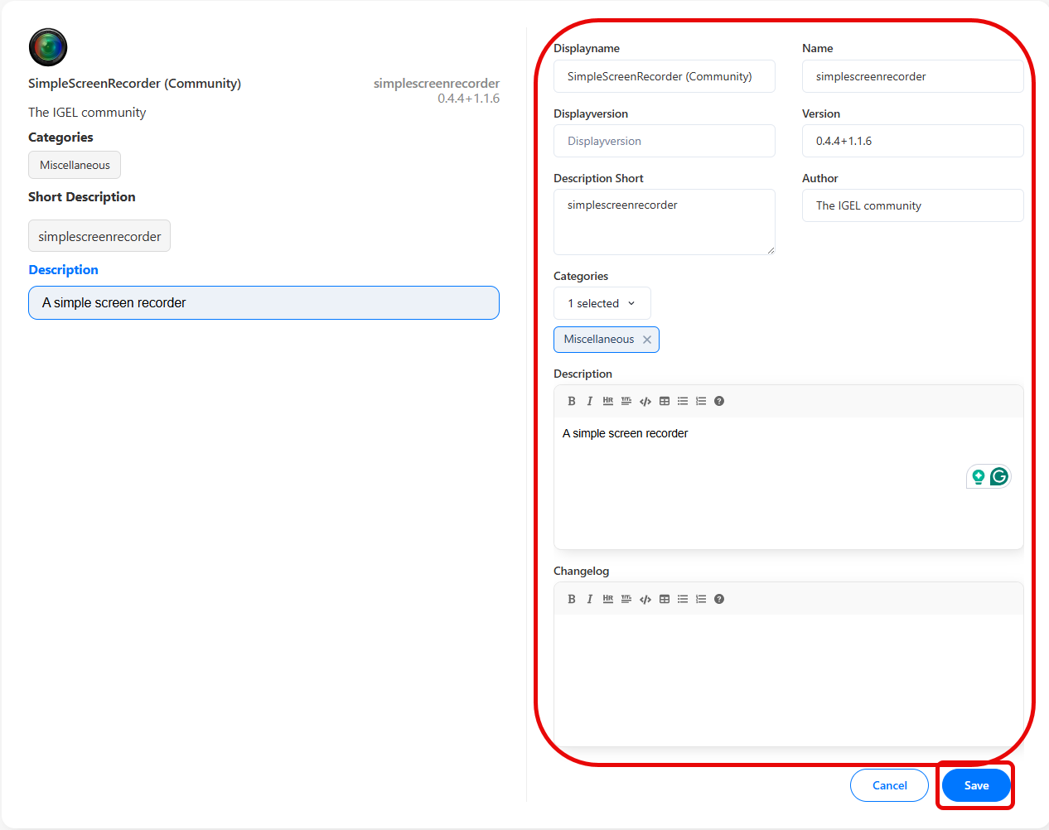Click the title/heading icon in Changelog toolbar
The image size is (1049, 830).
click(x=626, y=599)
